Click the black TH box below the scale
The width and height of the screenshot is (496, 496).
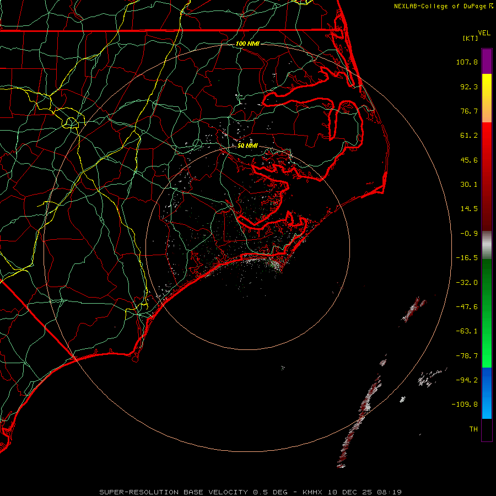coord(487,429)
